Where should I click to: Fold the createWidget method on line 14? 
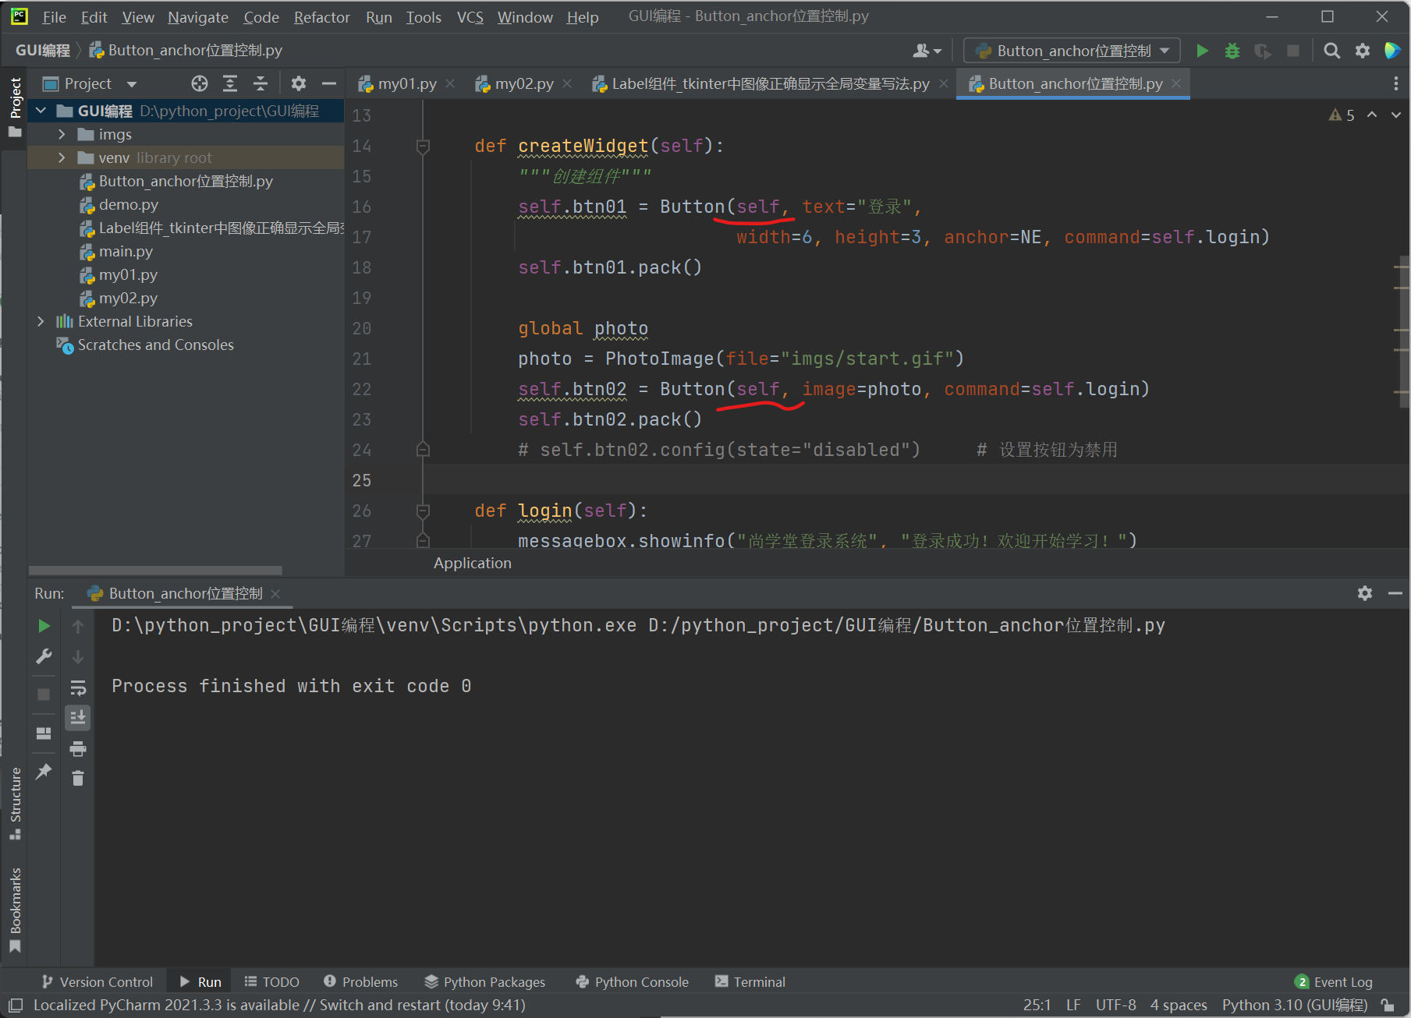coord(423,146)
